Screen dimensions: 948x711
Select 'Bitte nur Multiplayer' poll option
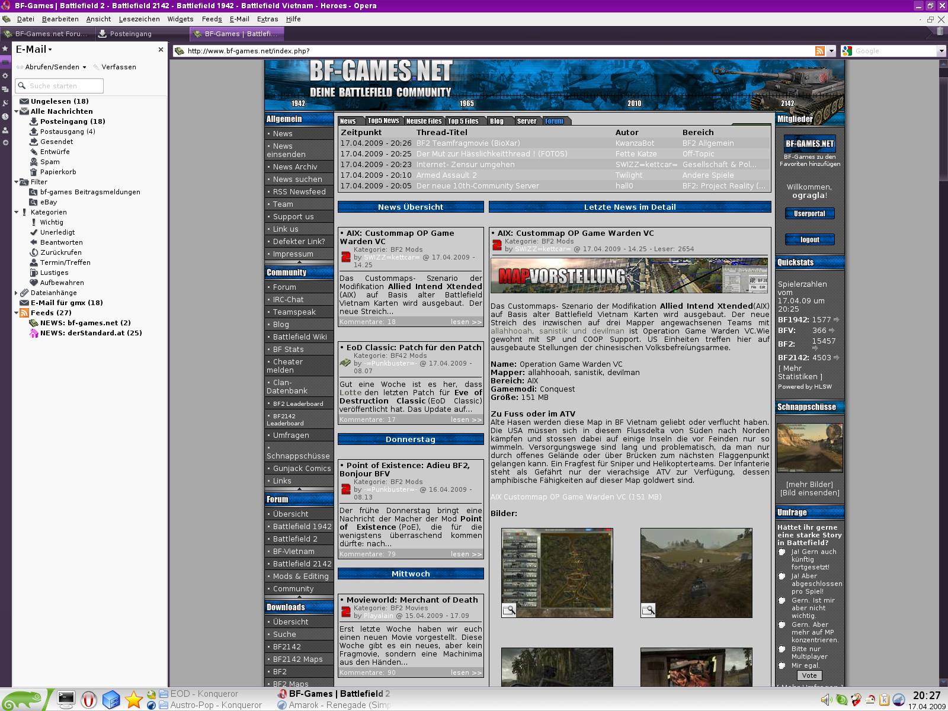pos(782,649)
